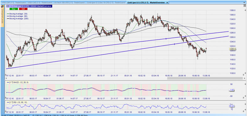Click the 1206.4 current price label
Screen dimensions: 247x116
point(233,49)
